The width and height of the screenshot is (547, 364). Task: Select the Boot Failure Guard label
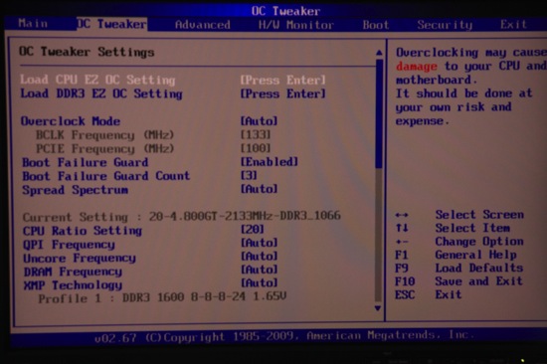coord(86,163)
